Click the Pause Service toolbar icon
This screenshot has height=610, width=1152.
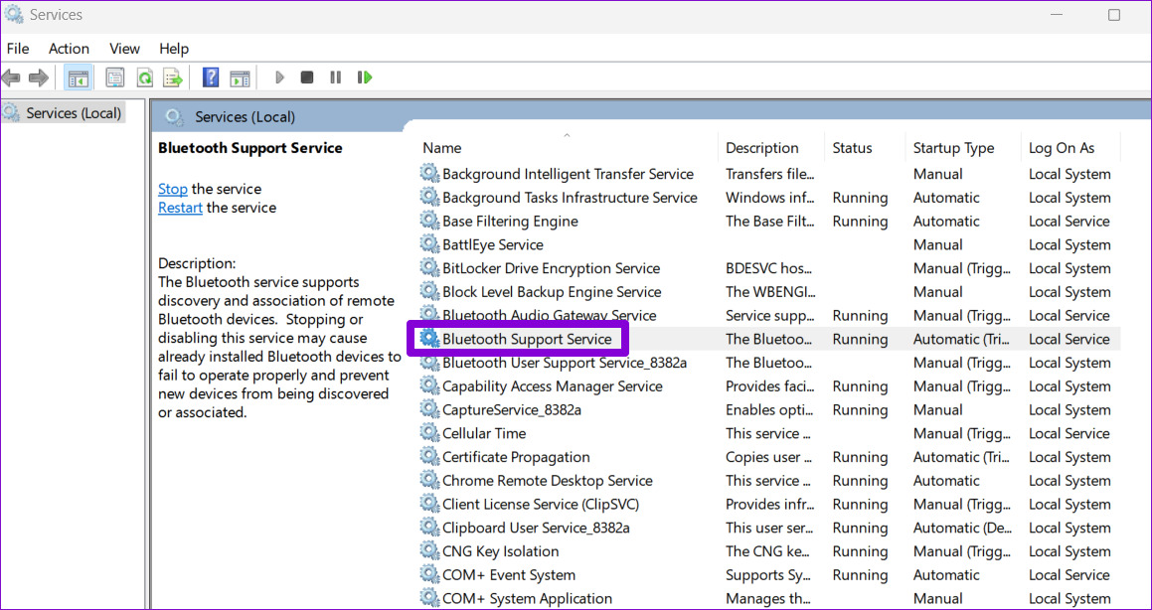[x=336, y=77]
